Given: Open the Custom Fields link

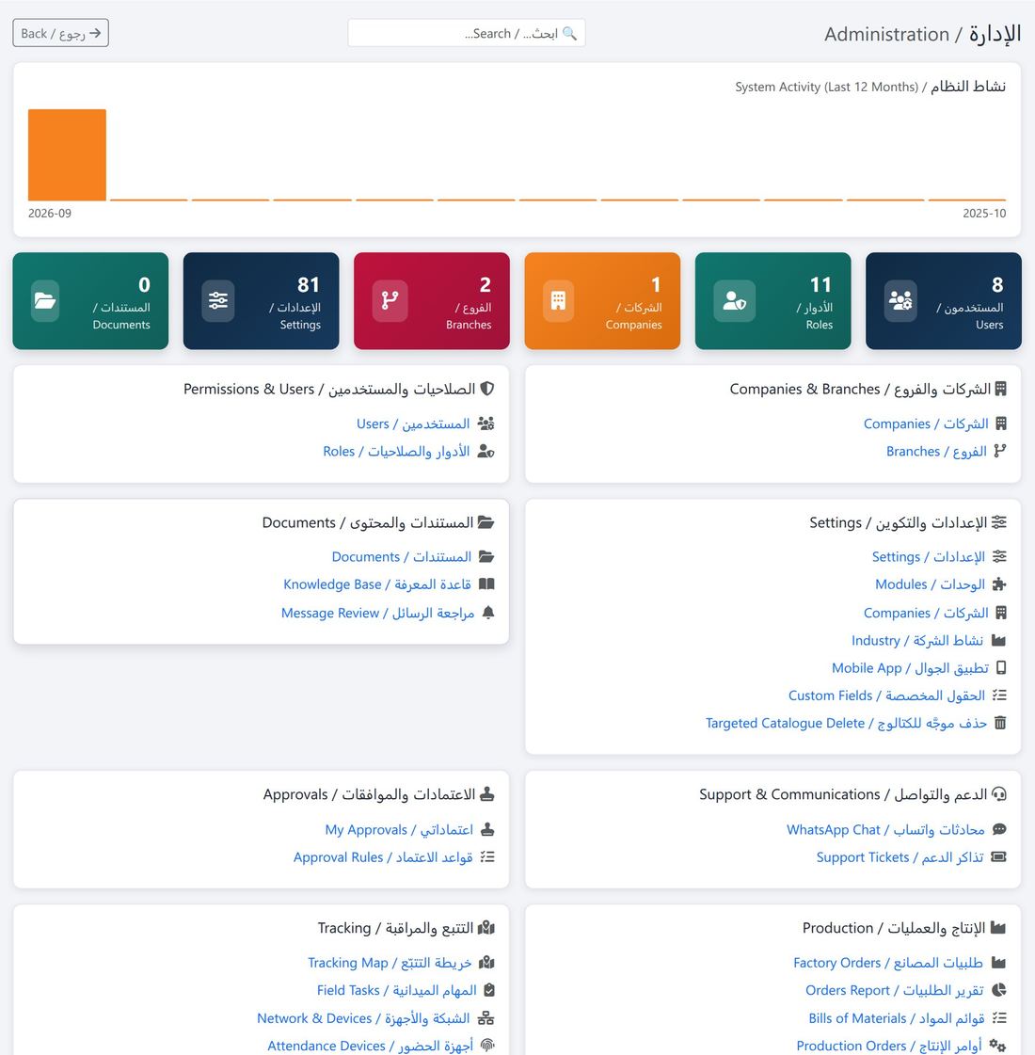Looking at the screenshot, I should [x=886, y=695].
